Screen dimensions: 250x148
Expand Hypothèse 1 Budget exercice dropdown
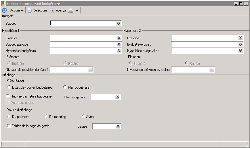tap(119, 44)
